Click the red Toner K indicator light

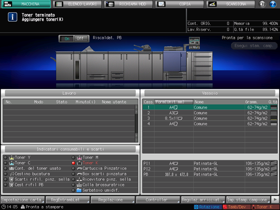point(73,163)
